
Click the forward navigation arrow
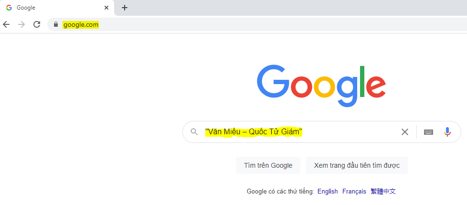21,24
